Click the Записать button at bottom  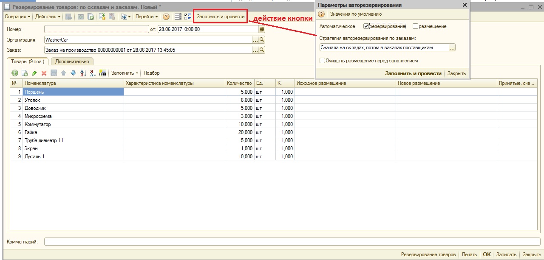point(506,254)
